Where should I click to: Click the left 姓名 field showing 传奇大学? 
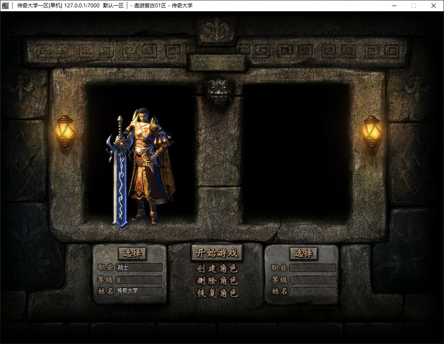139,291
